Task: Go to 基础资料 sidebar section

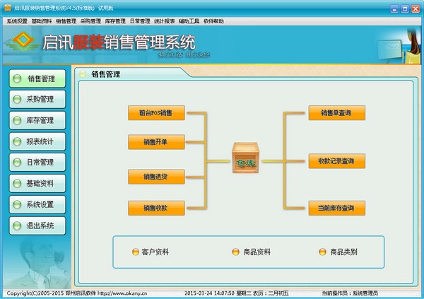Action: point(37,184)
